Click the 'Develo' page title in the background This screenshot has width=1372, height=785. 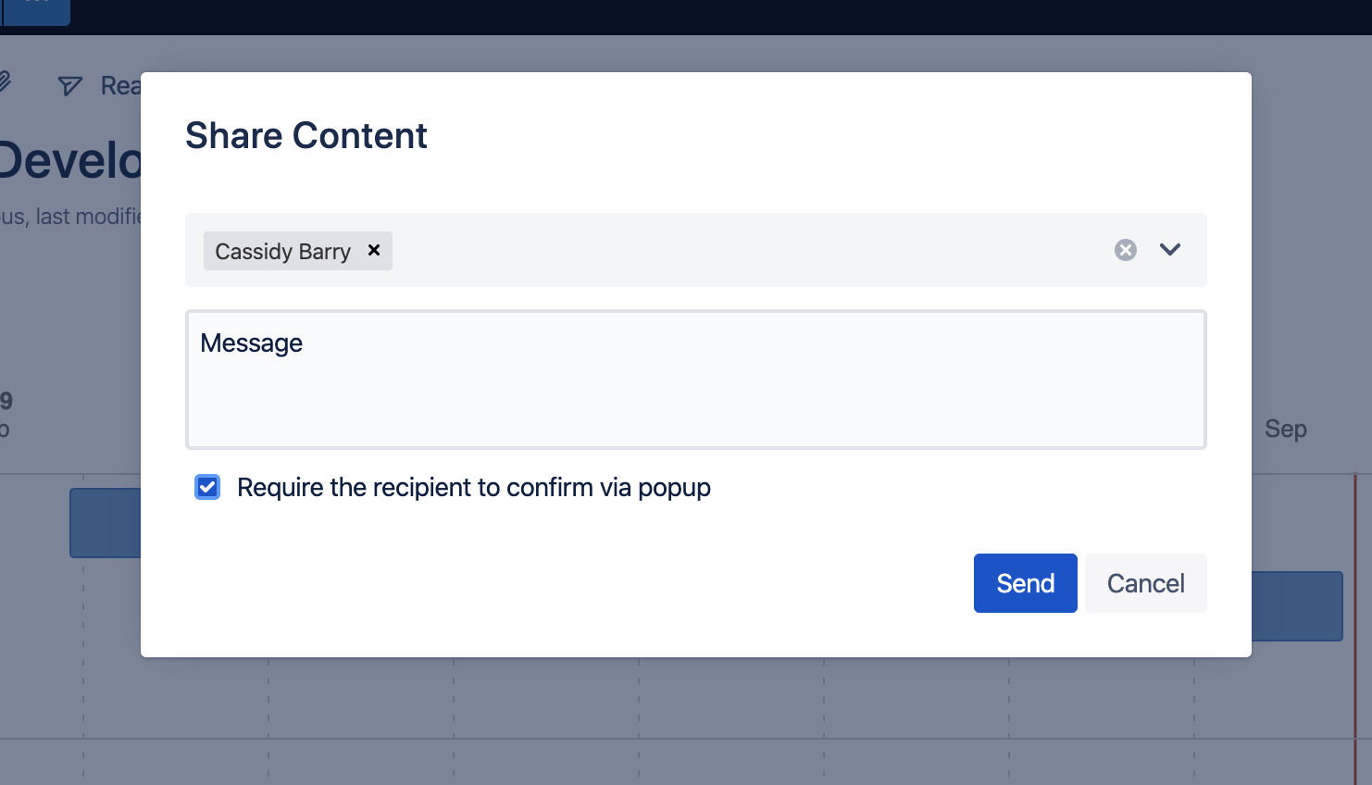click(70, 160)
